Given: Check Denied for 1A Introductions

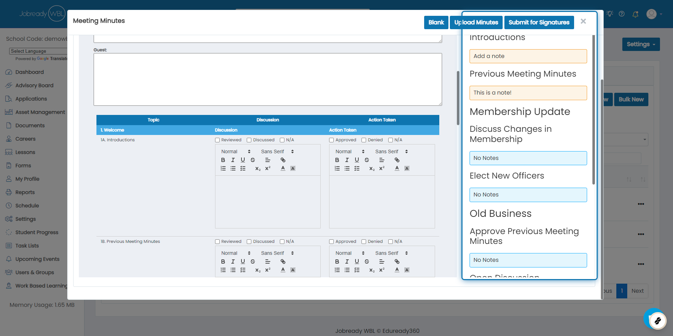Looking at the screenshot, I should pos(364,140).
